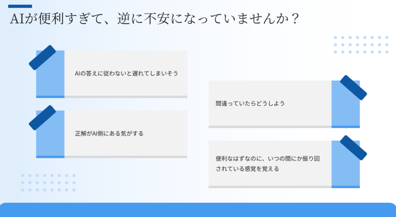Image resolution: width=396 pixels, height=217 pixels.
Task: Click the blue footer band at the bottom
Action: (198, 210)
